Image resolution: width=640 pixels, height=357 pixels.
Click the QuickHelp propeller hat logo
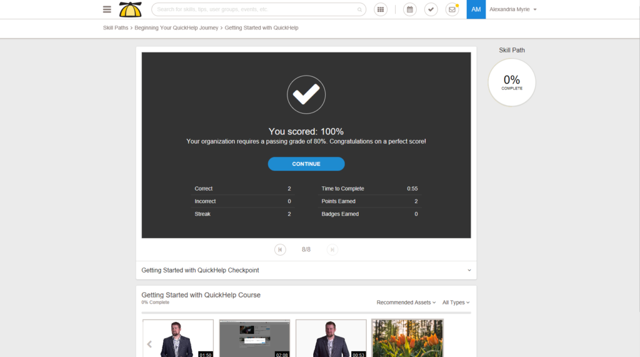point(130,9)
